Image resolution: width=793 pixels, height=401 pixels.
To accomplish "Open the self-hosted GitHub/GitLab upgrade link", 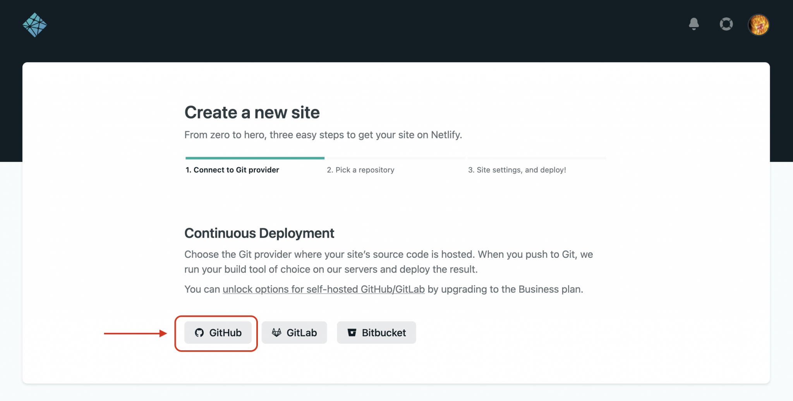I will (x=323, y=289).
